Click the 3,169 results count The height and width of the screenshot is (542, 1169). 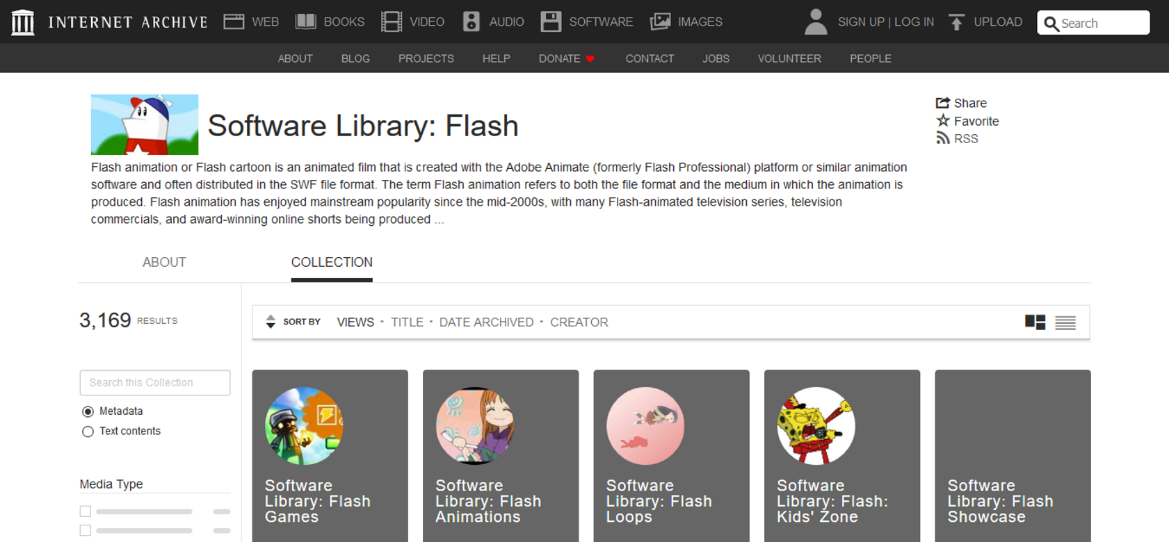(105, 320)
